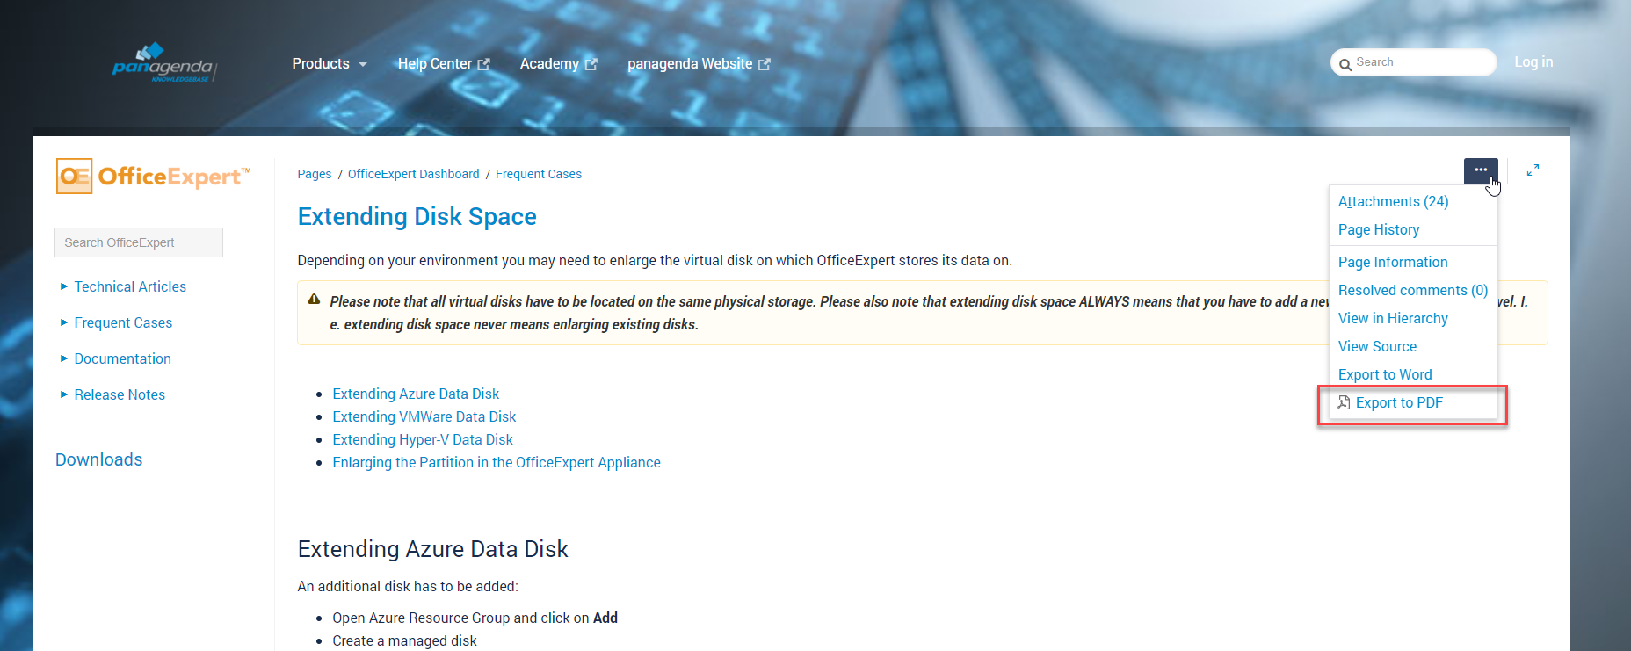Select Export to PDF option

tap(1412, 403)
